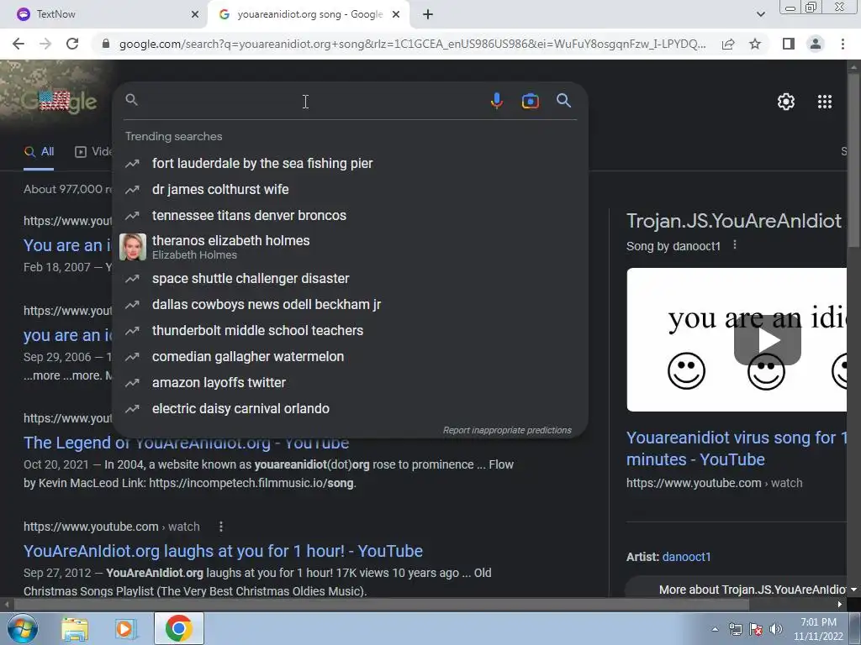Reload the current page
861x645 pixels.
[x=72, y=44]
